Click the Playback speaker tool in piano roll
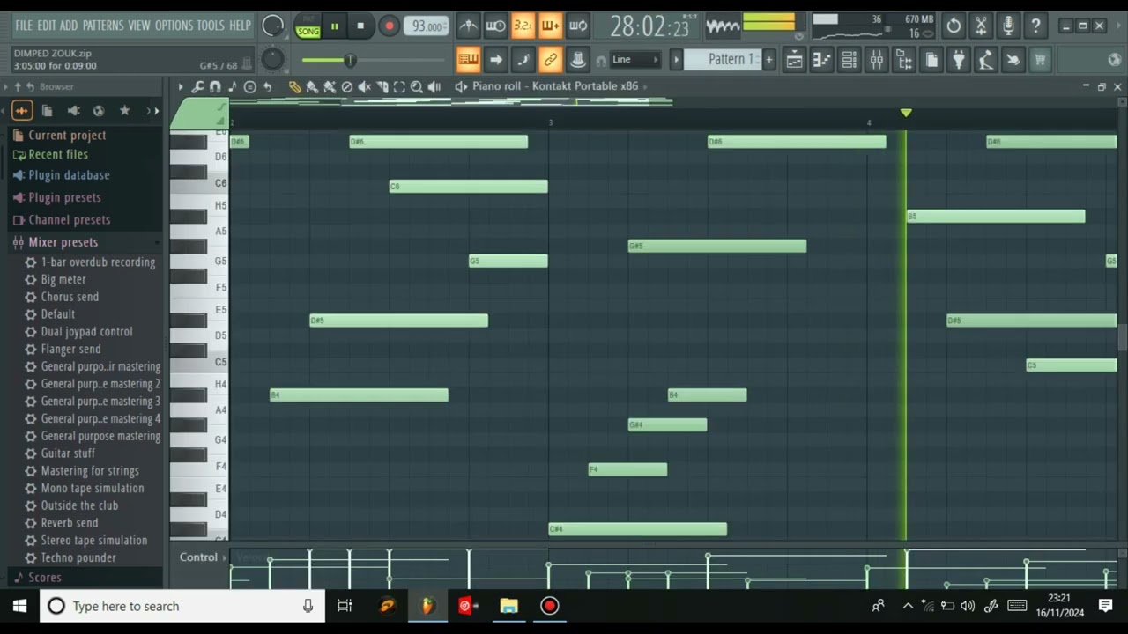Screen dimensions: 1128x634 click(434, 86)
